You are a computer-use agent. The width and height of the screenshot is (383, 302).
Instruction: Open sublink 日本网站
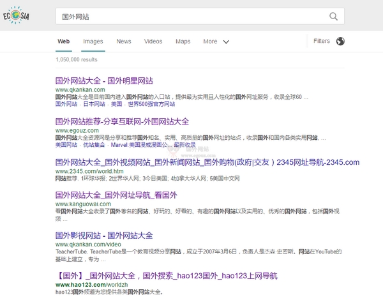coord(94,104)
